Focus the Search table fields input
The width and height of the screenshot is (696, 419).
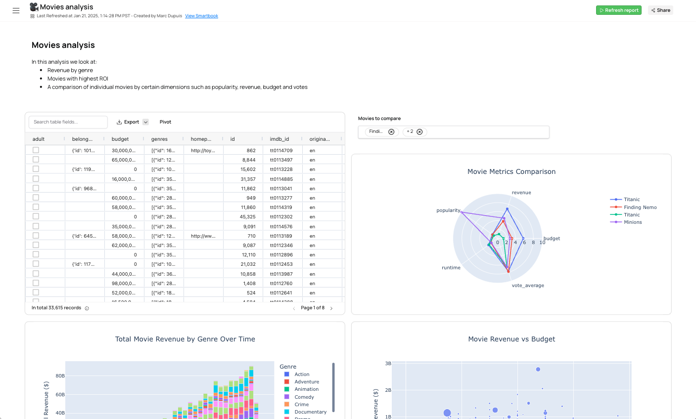pyautogui.click(x=68, y=122)
